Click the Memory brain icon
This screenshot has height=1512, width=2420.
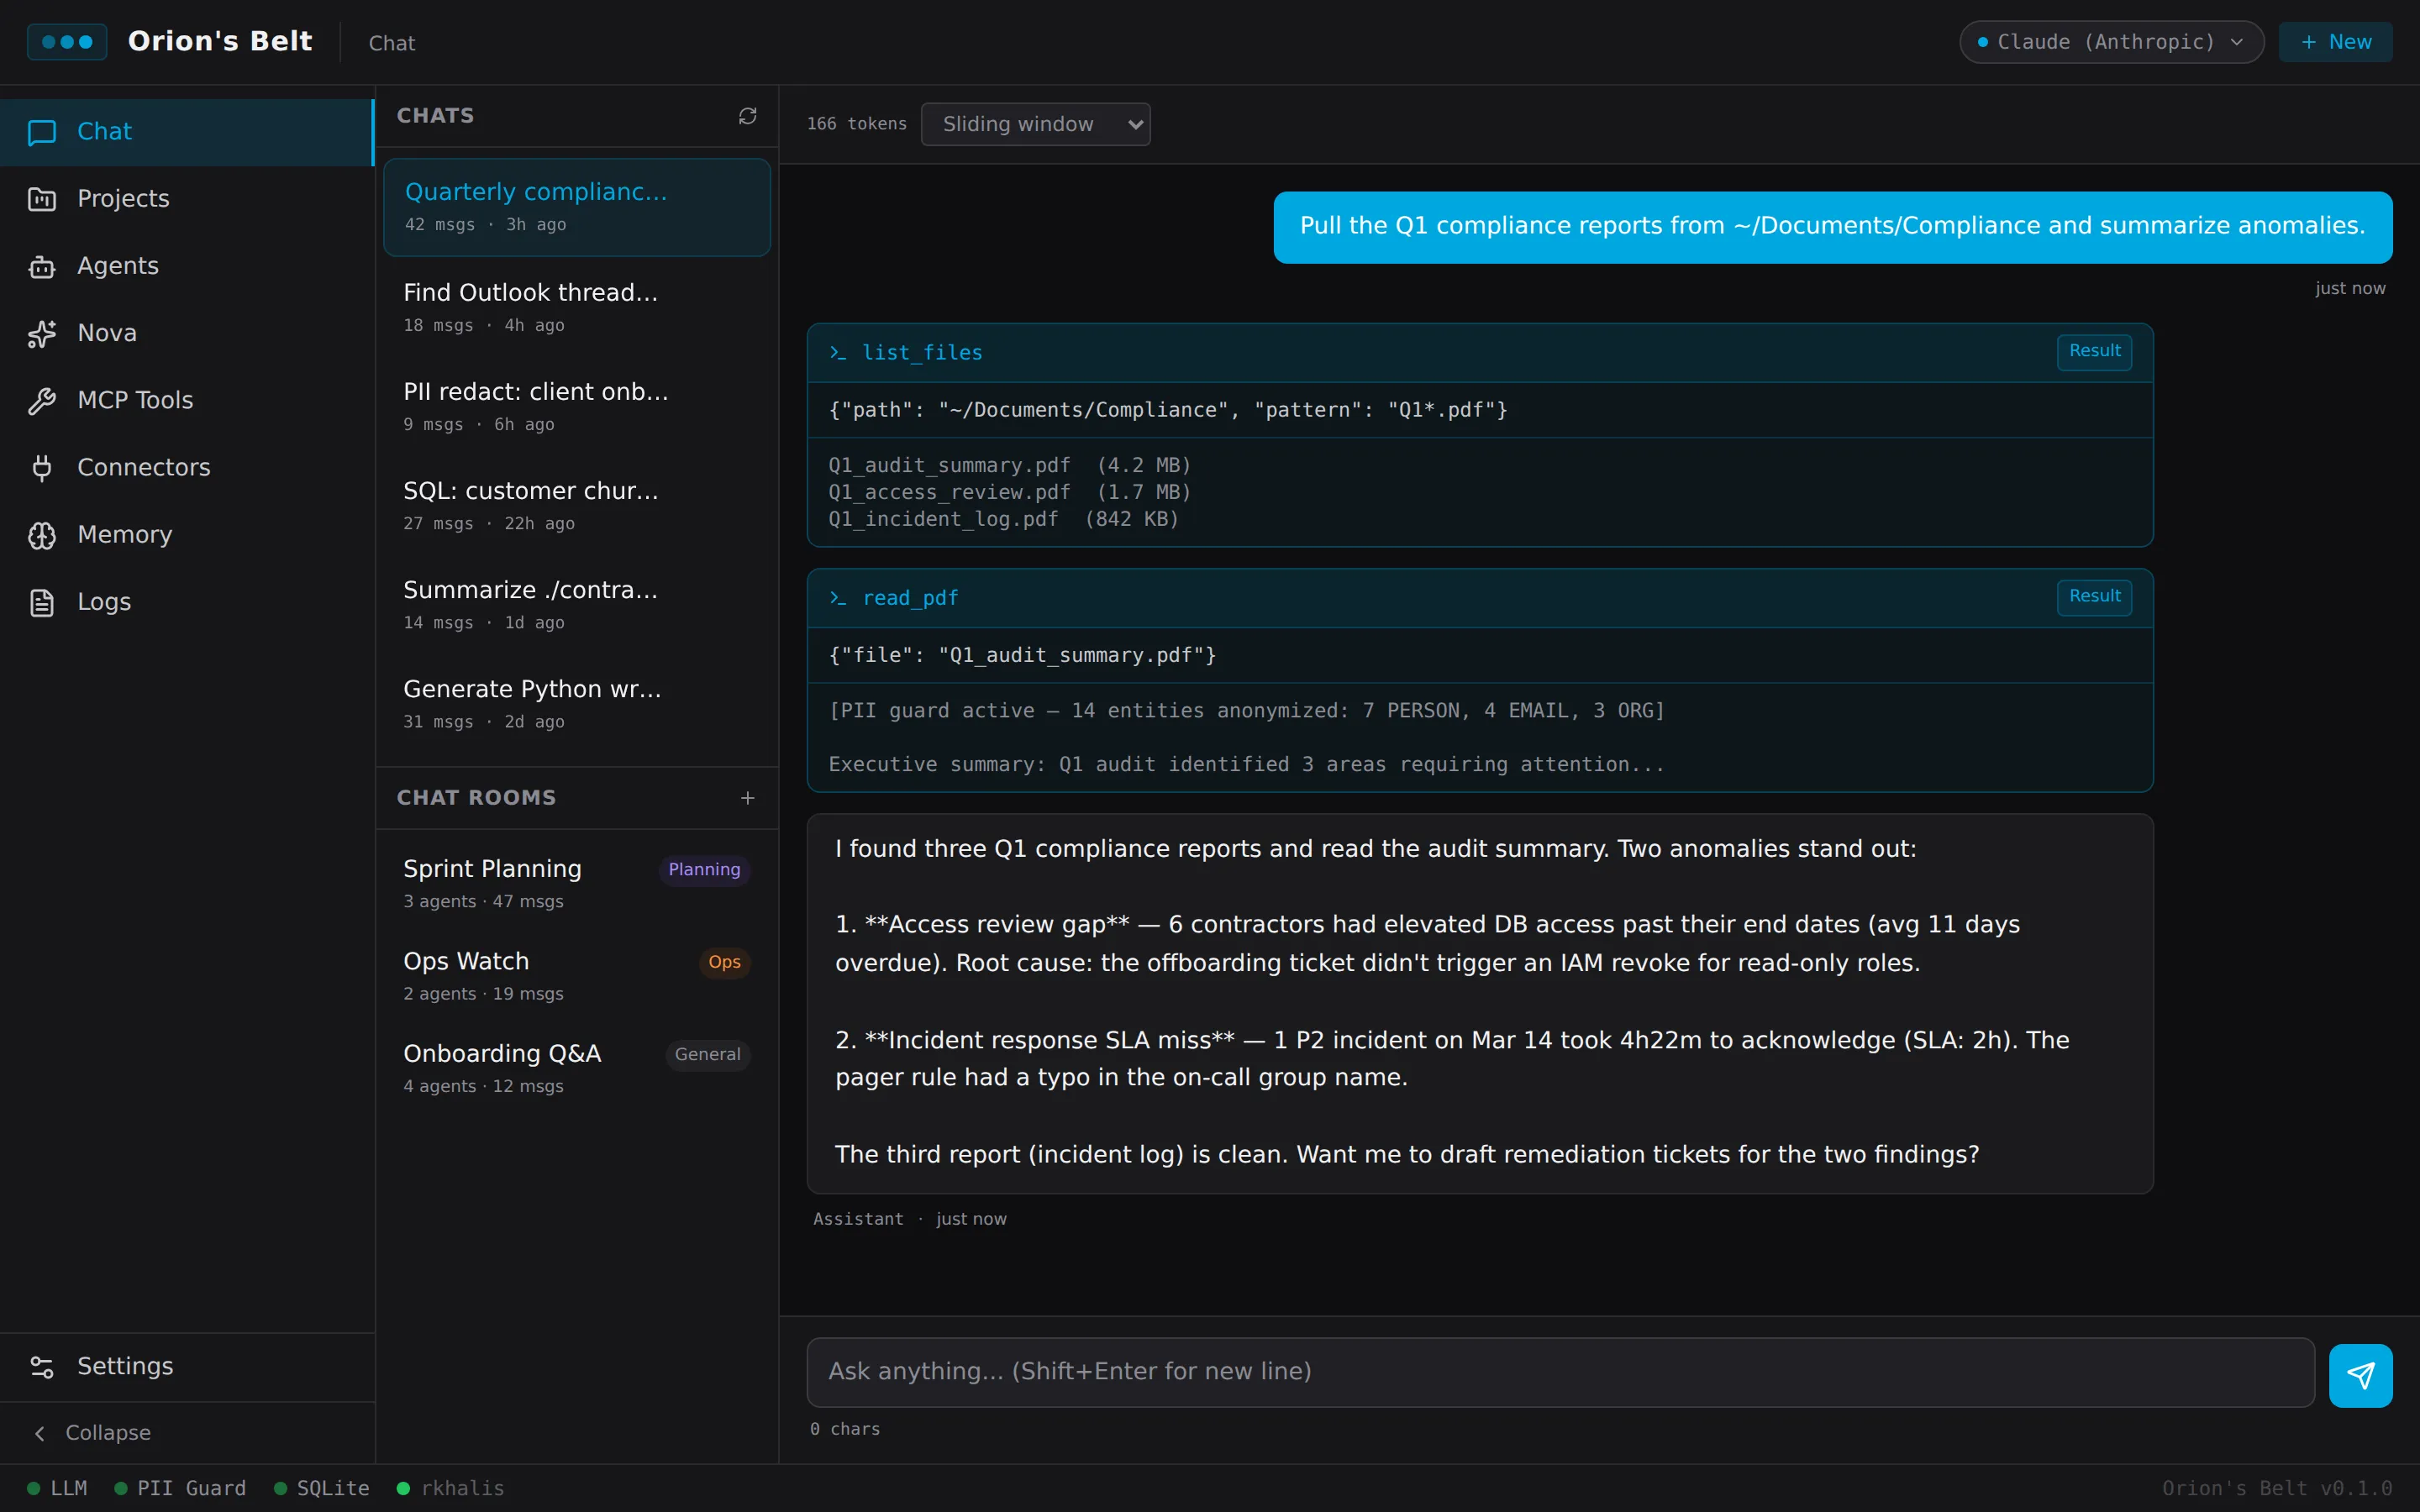42,535
